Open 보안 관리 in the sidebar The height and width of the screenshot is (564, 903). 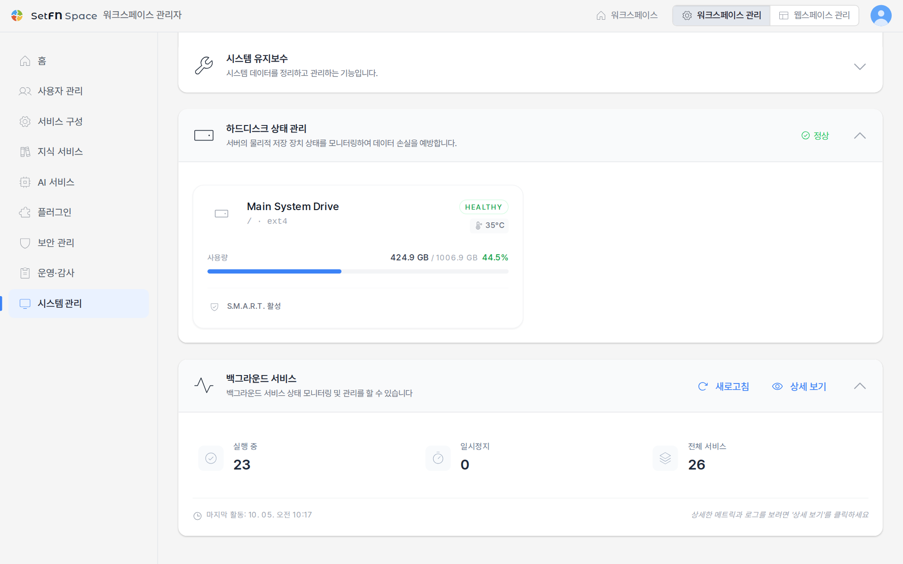pos(79,243)
